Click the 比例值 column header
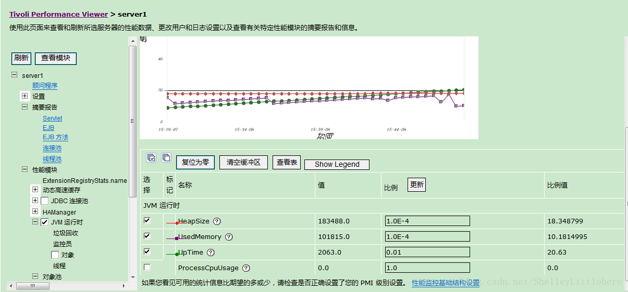Screen dimensions: 628x292 (557, 185)
